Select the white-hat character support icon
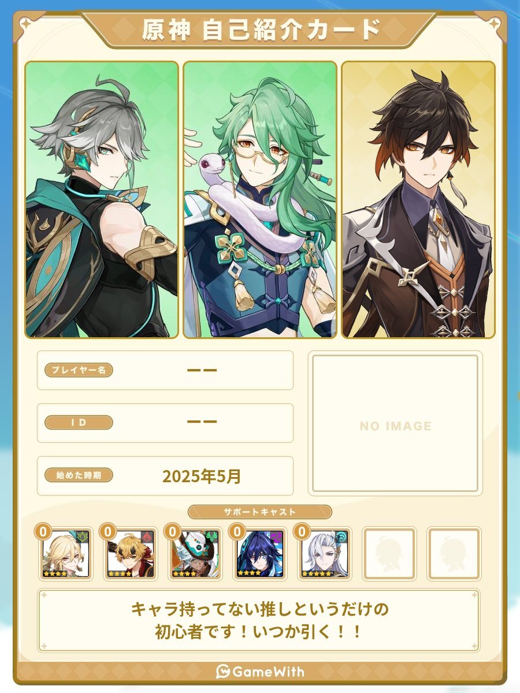Screen dimensions: 520x693 194,553
